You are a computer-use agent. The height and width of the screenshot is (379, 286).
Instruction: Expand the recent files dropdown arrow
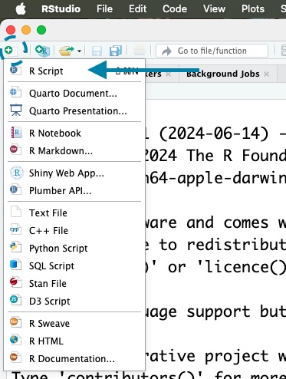(79, 51)
